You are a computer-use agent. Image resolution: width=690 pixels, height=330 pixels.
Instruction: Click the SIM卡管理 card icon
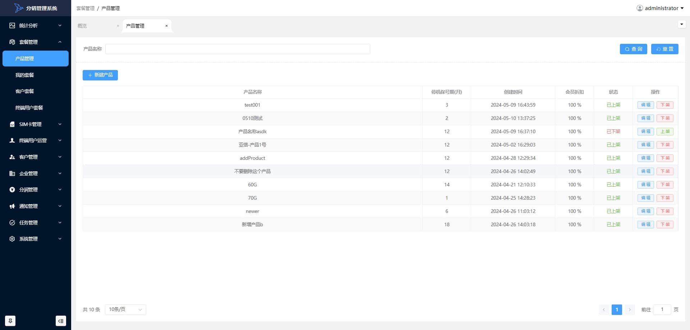tap(12, 124)
